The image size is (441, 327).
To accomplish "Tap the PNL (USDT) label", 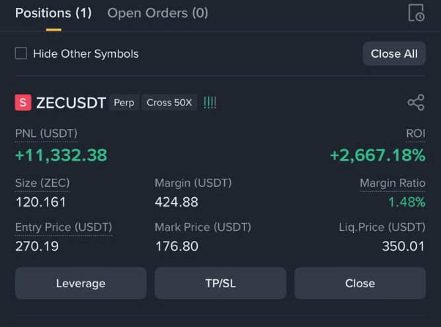I will (46, 133).
